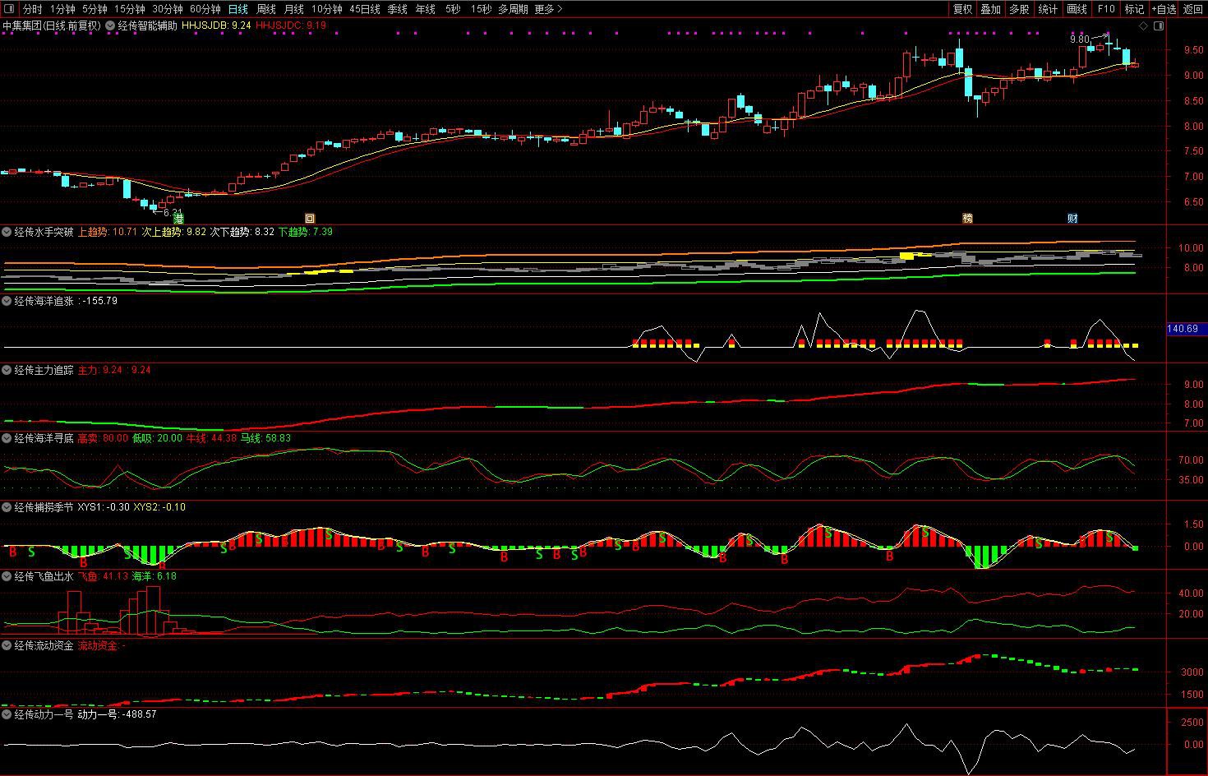1208x776 pixels.
Task: Click the 海洋: 6.18 value
Action: pyautogui.click(x=154, y=576)
